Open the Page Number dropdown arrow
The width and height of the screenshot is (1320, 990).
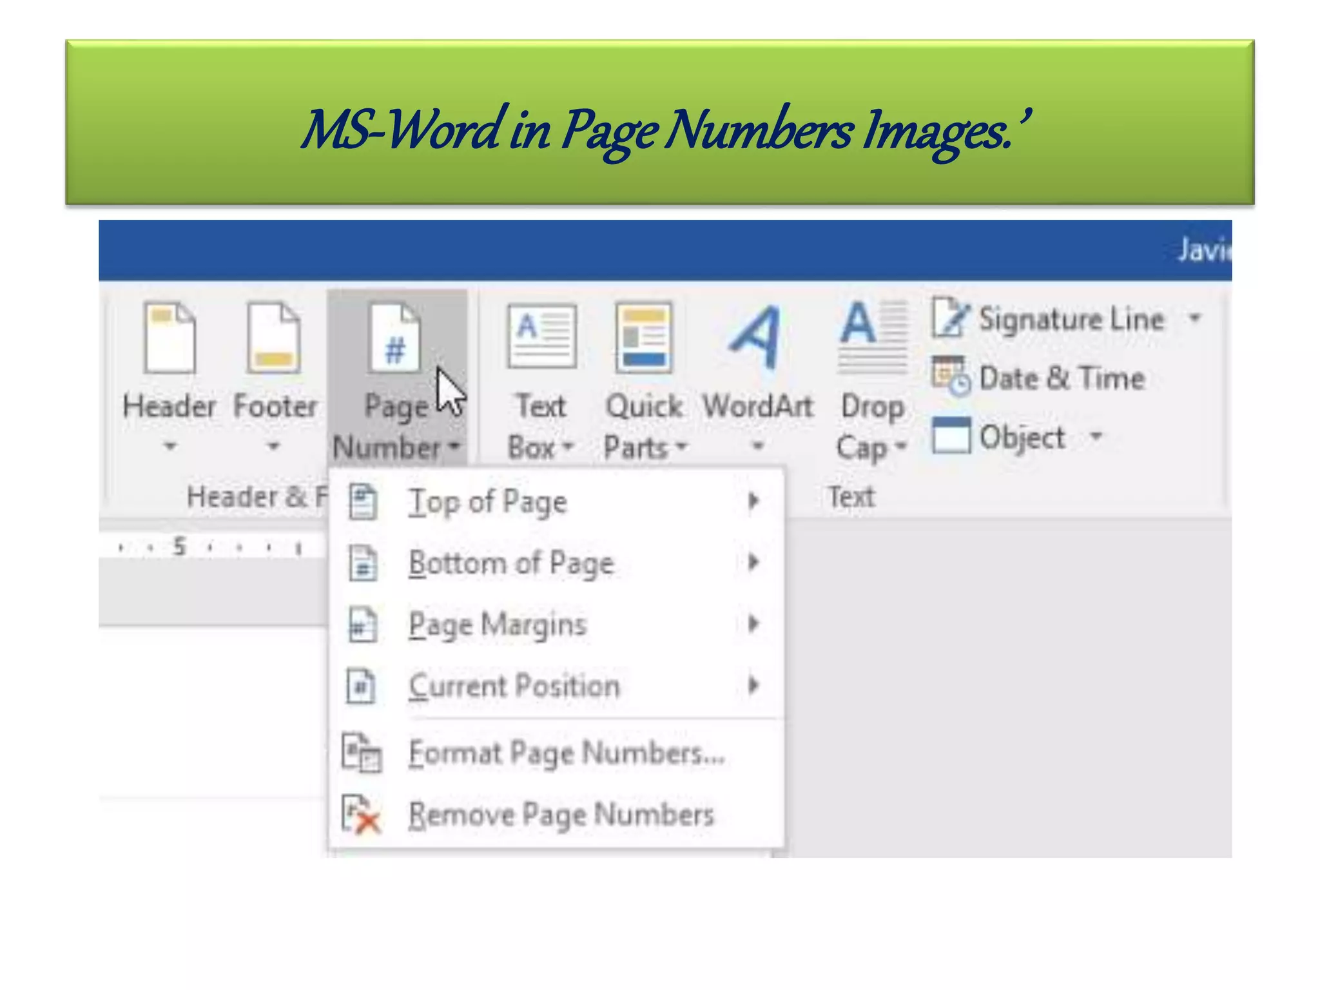click(454, 445)
